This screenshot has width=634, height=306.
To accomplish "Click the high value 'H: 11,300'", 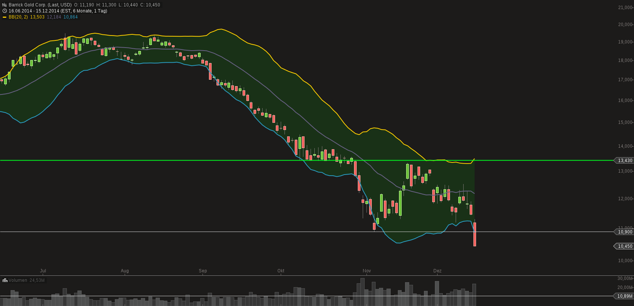I will pyautogui.click(x=106, y=5).
